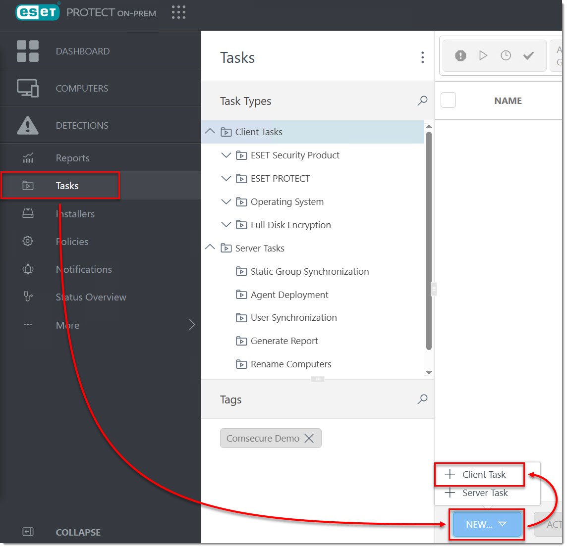Screen dimensions: 567x548
Task: Search Task Types with magnifier icon
Action: 422,100
